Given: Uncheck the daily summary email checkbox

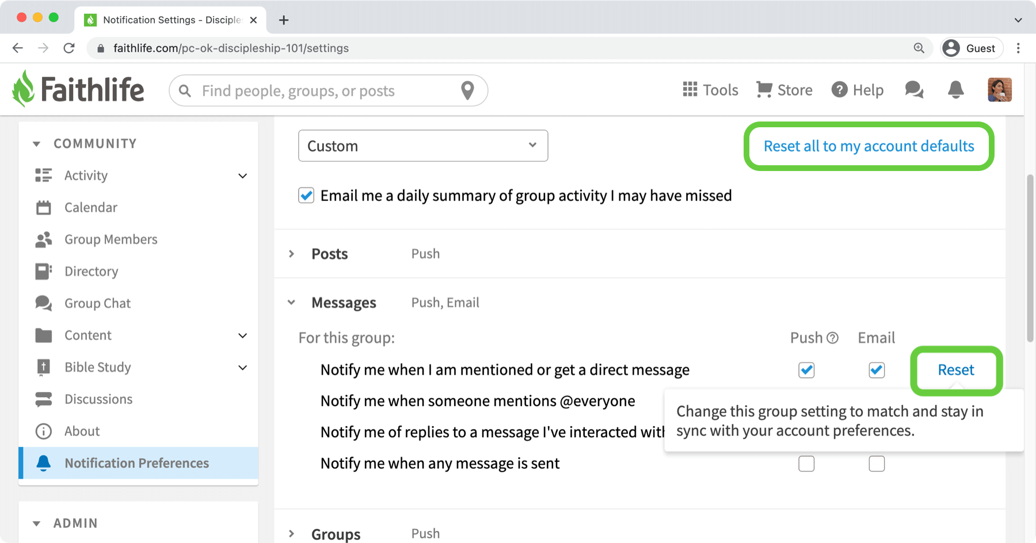Looking at the screenshot, I should pos(306,196).
